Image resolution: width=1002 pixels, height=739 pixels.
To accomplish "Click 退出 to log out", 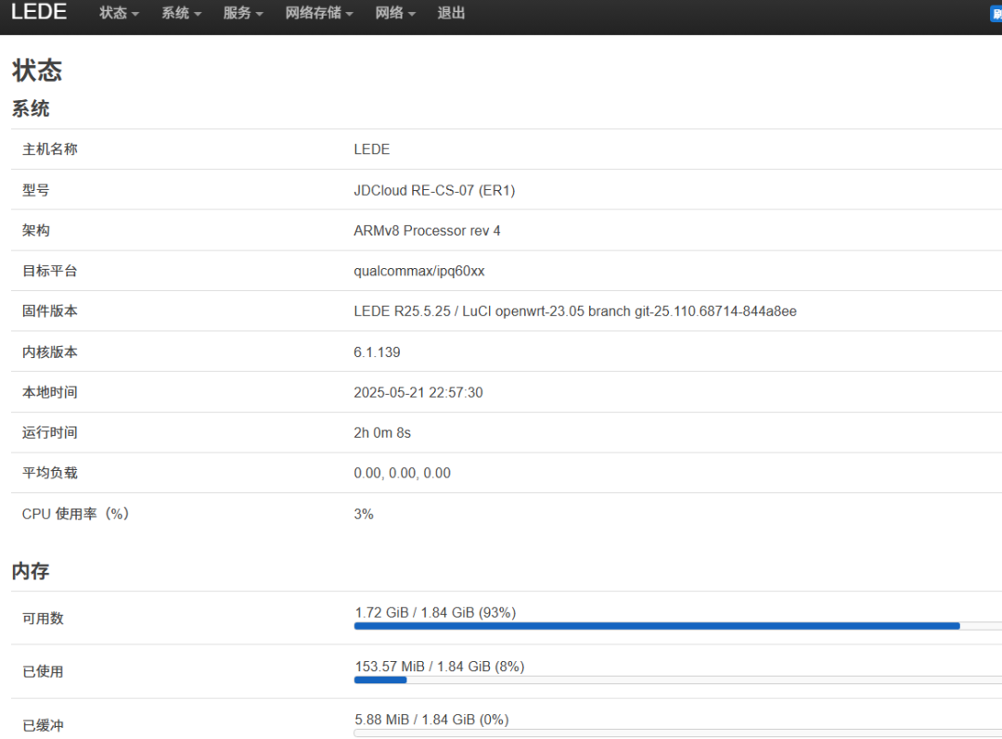I will (x=452, y=13).
